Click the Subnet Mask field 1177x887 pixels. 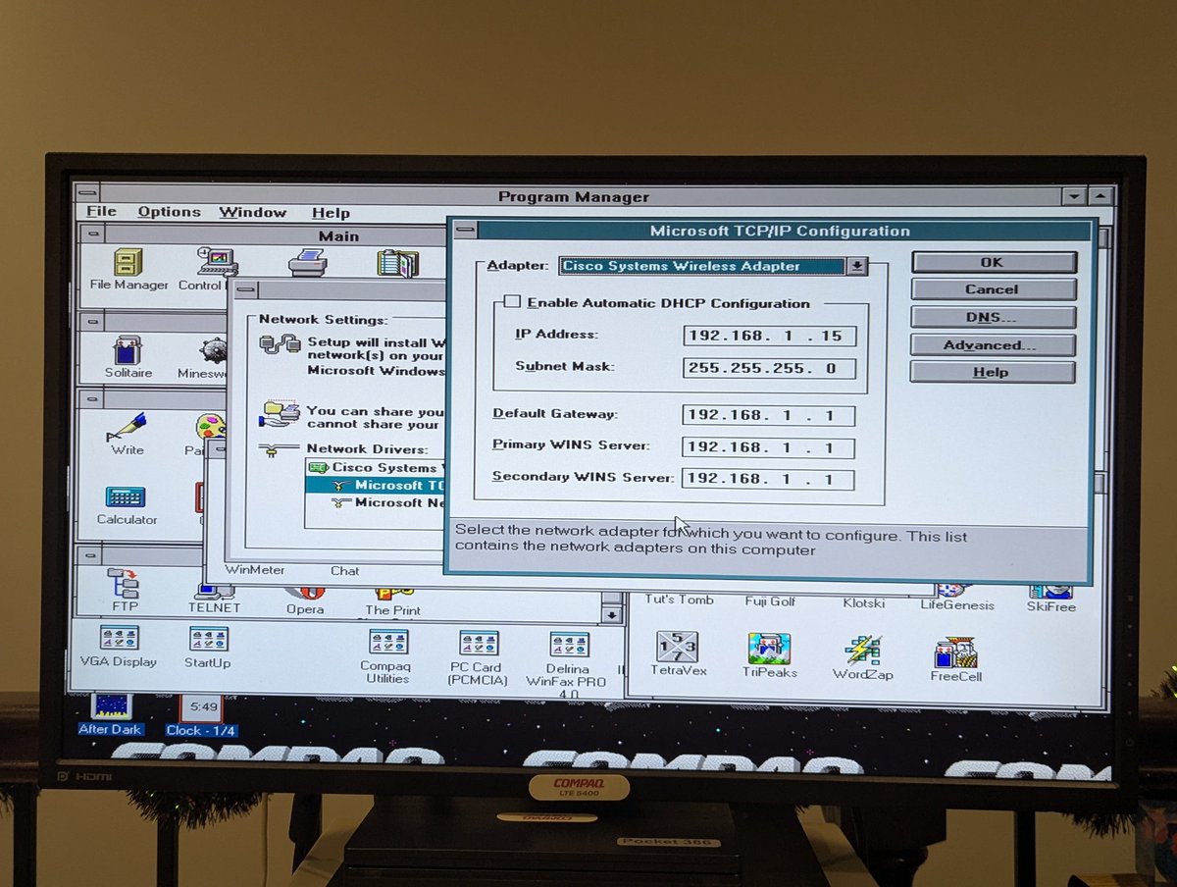pyautogui.click(x=769, y=368)
